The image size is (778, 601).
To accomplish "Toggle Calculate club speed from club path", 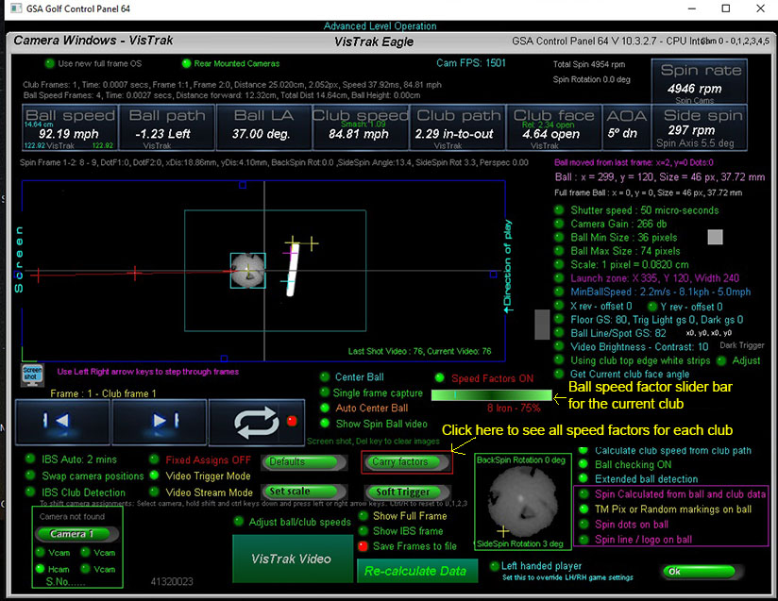I will [584, 450].
